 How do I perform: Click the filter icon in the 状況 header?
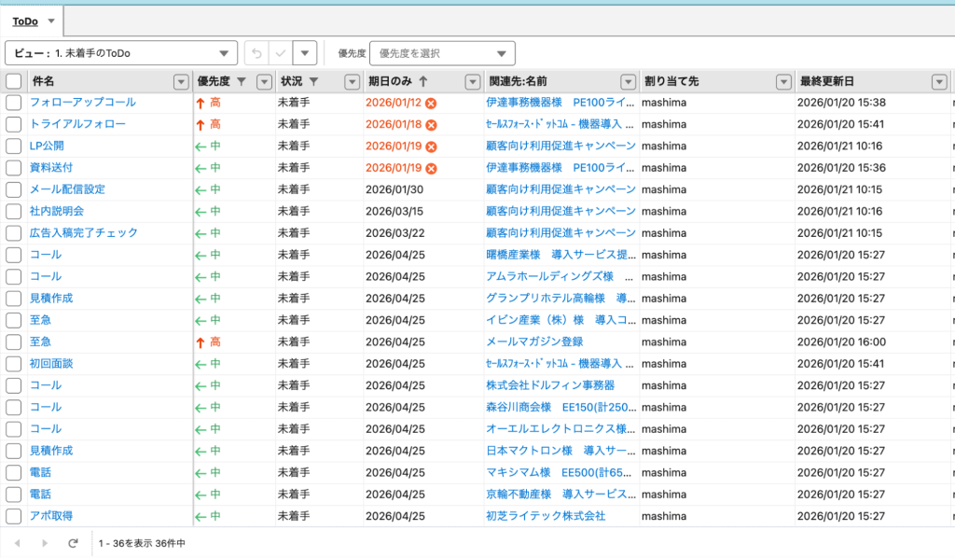[x=313, y=81]
